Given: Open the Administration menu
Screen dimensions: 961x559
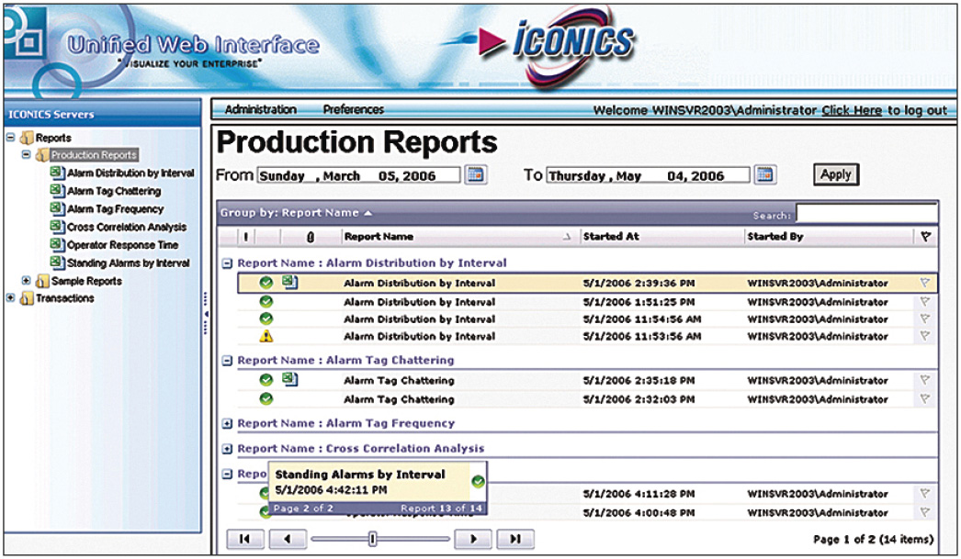Looking at the screenshot, I should [261, 109].
